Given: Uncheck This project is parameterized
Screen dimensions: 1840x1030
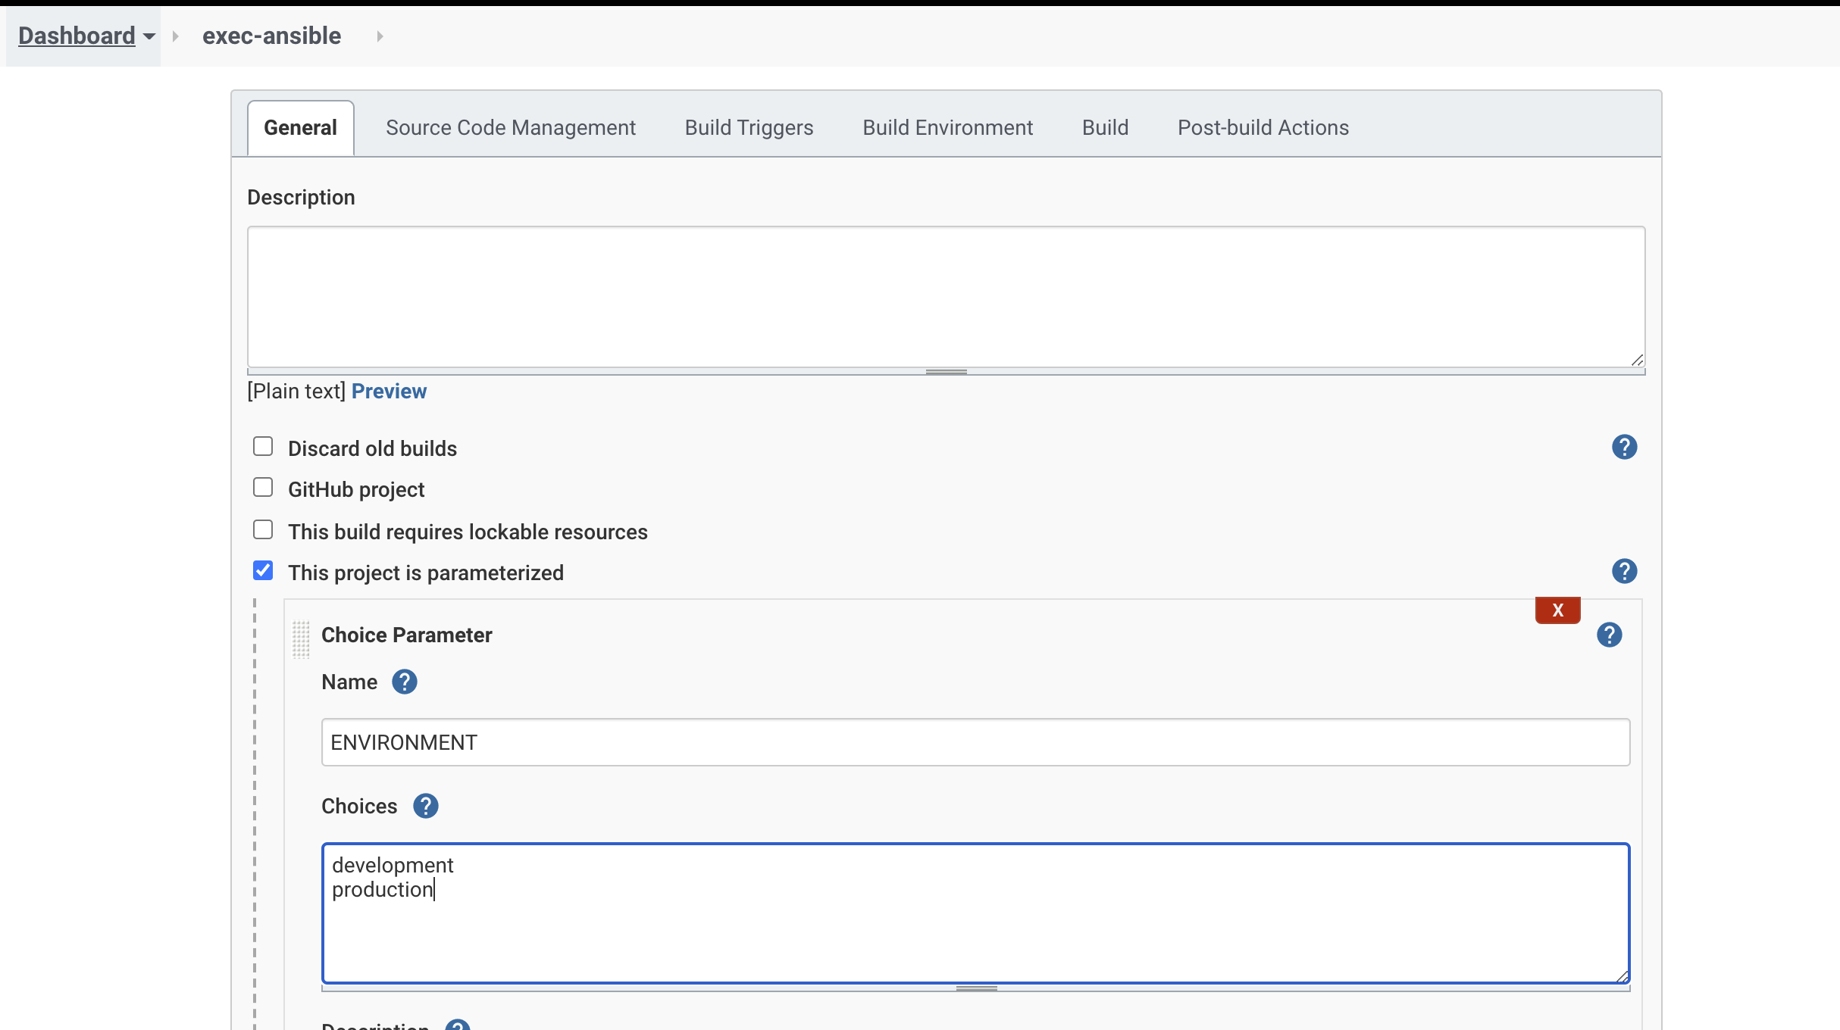Looking at the screenshot, I should coord(263,571).
